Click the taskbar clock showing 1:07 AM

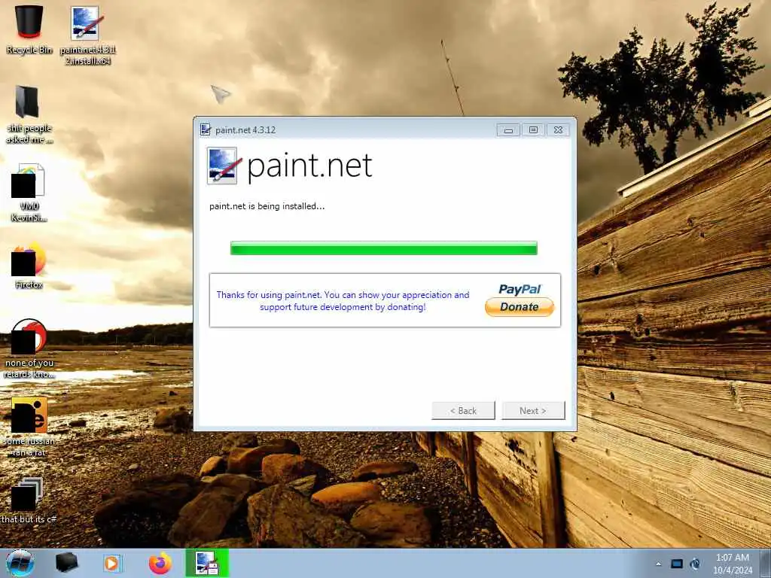[732, 563]
